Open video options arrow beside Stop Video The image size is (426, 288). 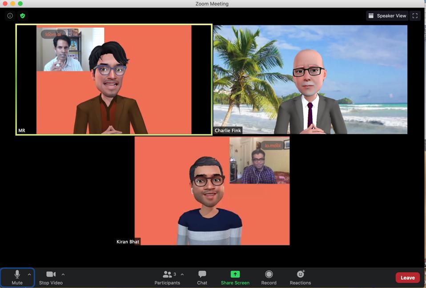pos(63,274)
